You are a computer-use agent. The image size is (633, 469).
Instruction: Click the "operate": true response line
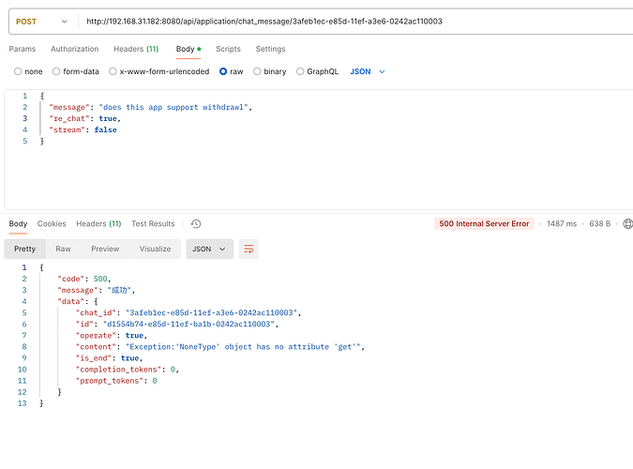[x=112, y=335]
